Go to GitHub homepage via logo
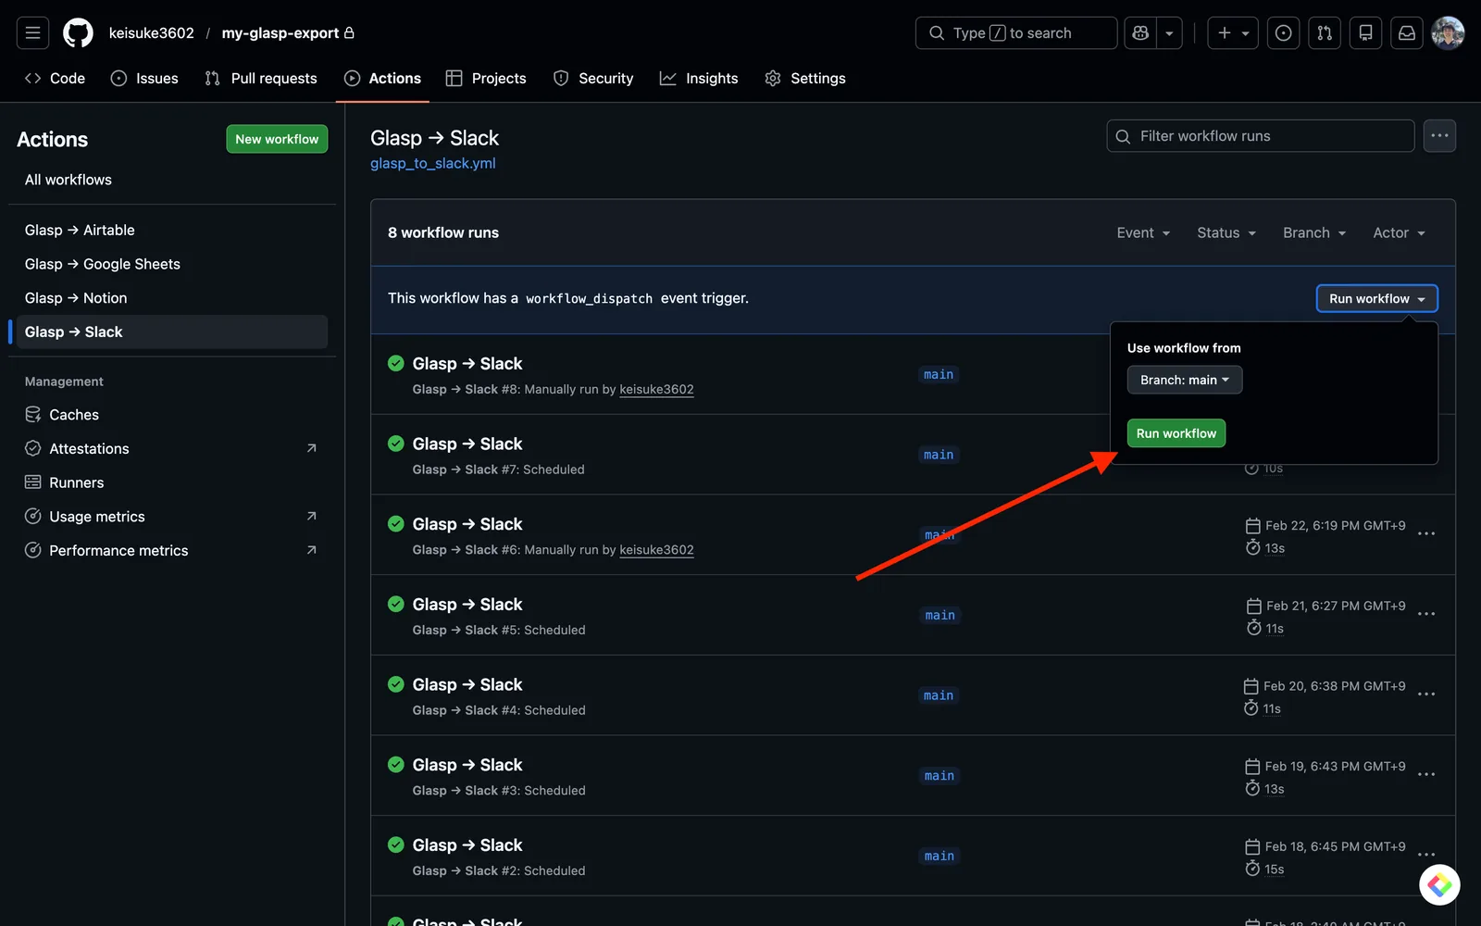Screen dimensions: 1481x926 click(x=78, y=33)
